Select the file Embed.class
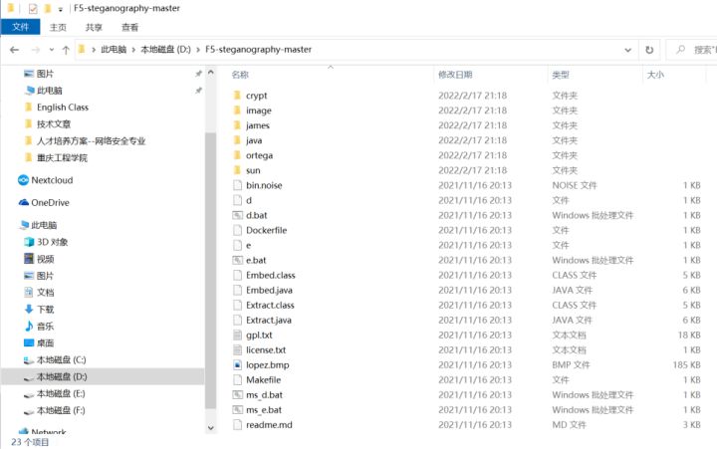Image resolution: width=717 pixels, height=449 pixels. (x=271, y=275)
